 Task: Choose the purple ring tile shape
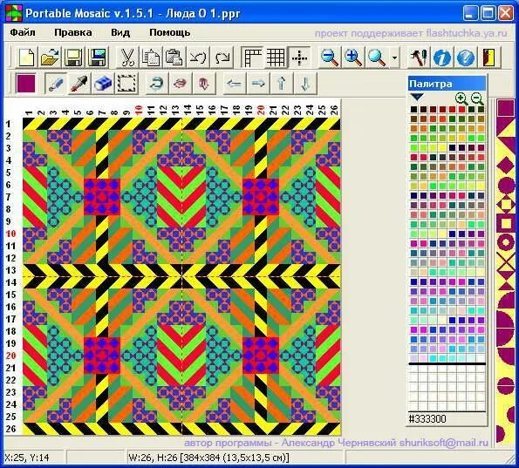[x=505, y=243]
